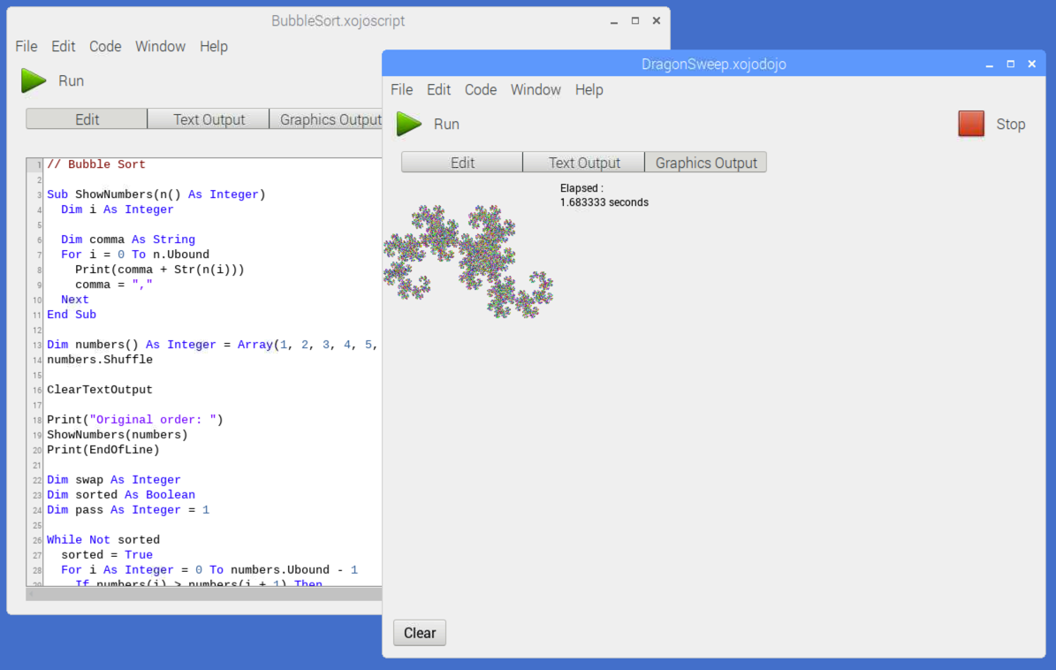Open the Edit menu in DragonSweep window
Image resolution: width=1056 pixels, height=670 pixels.
pos(438,90)
